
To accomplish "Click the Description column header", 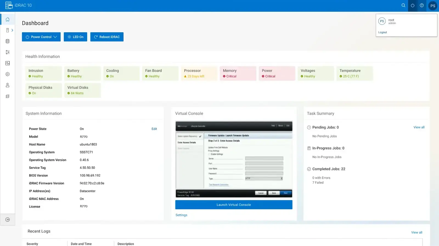I will pyautogui.click(x=126, y=244).
